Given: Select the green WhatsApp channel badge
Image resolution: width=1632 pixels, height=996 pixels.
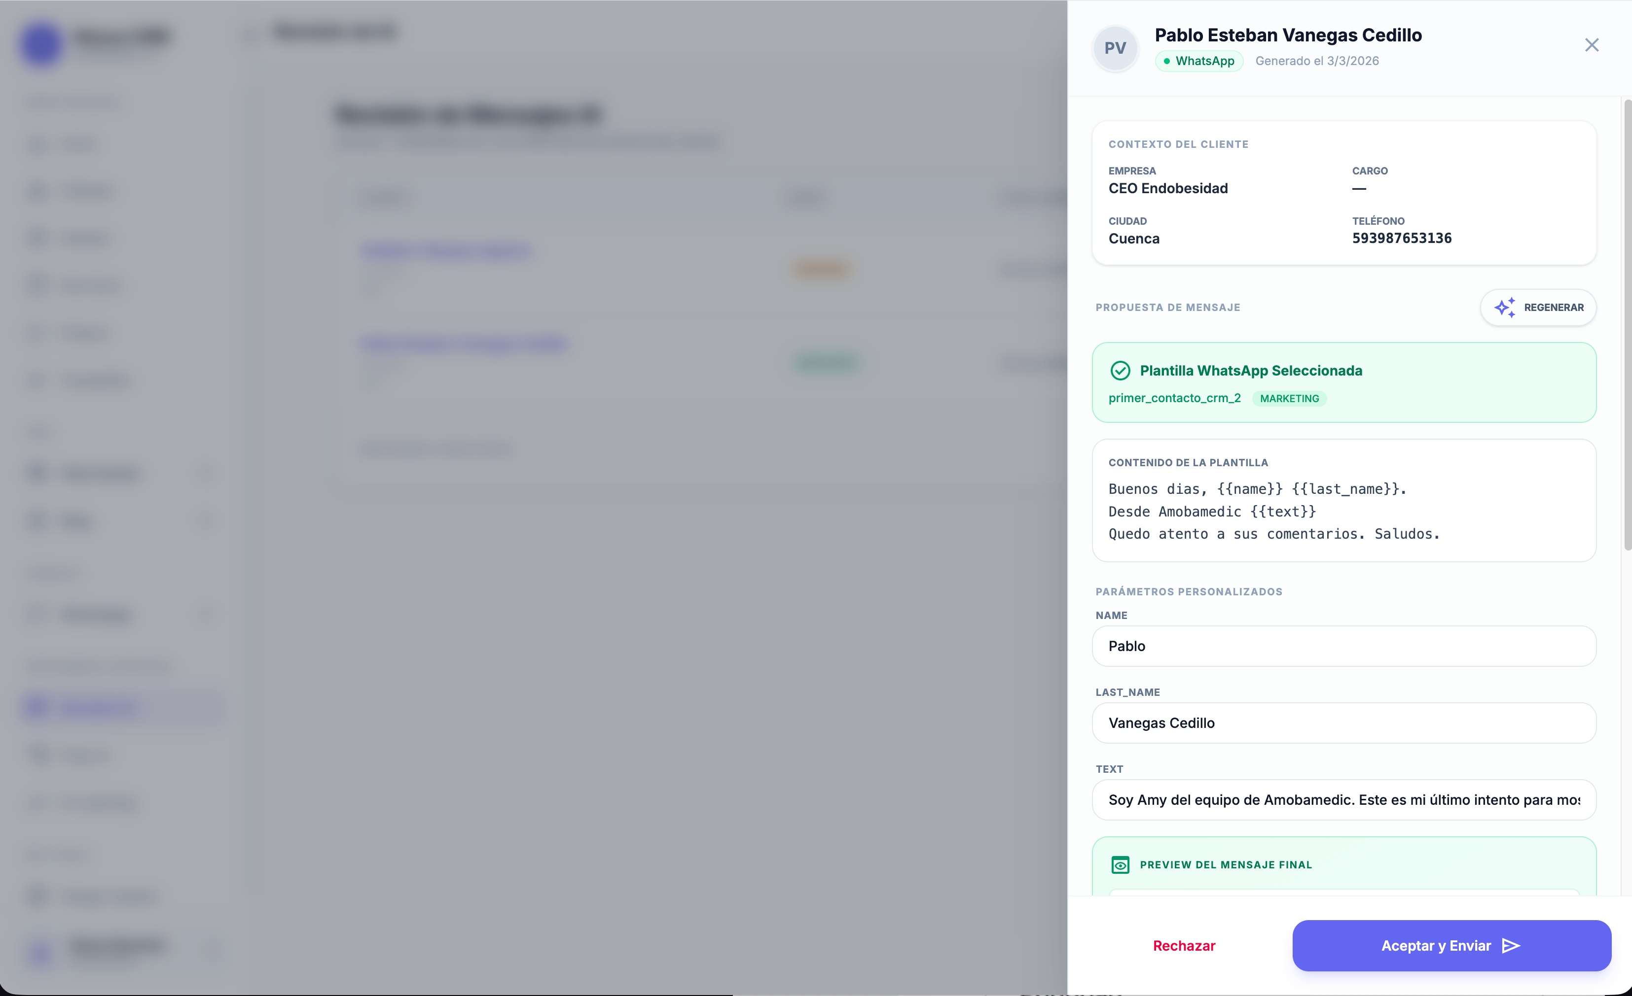Looking at the screenshot, I should click(x=1198, y=61).
